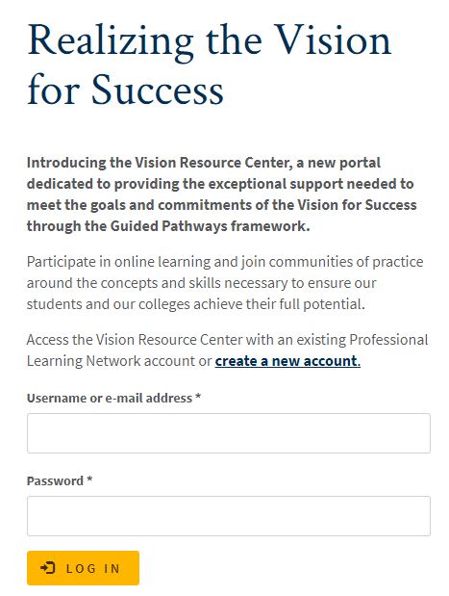Click the arrow-door login icon
449x596 pixels.
pyautogui.click(x=48, y=568)
